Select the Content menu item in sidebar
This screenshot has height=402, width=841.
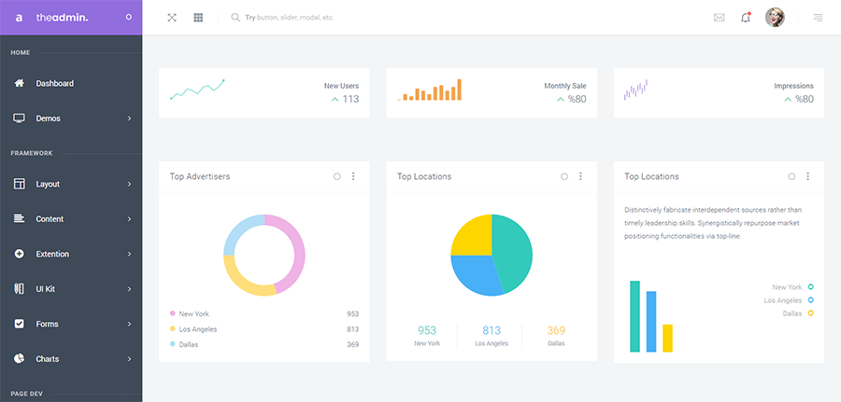[50, 219]
